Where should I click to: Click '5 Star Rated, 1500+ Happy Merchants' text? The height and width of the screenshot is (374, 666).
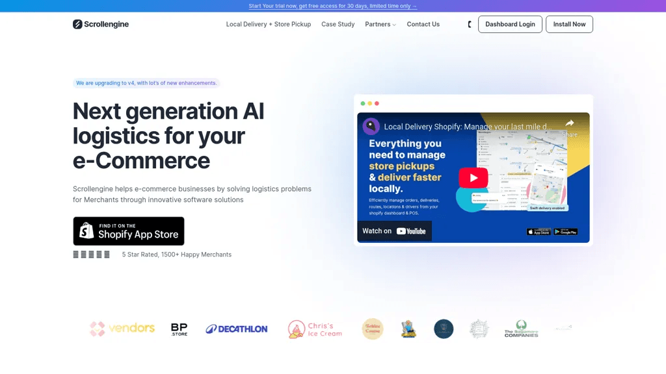point(177,255)
